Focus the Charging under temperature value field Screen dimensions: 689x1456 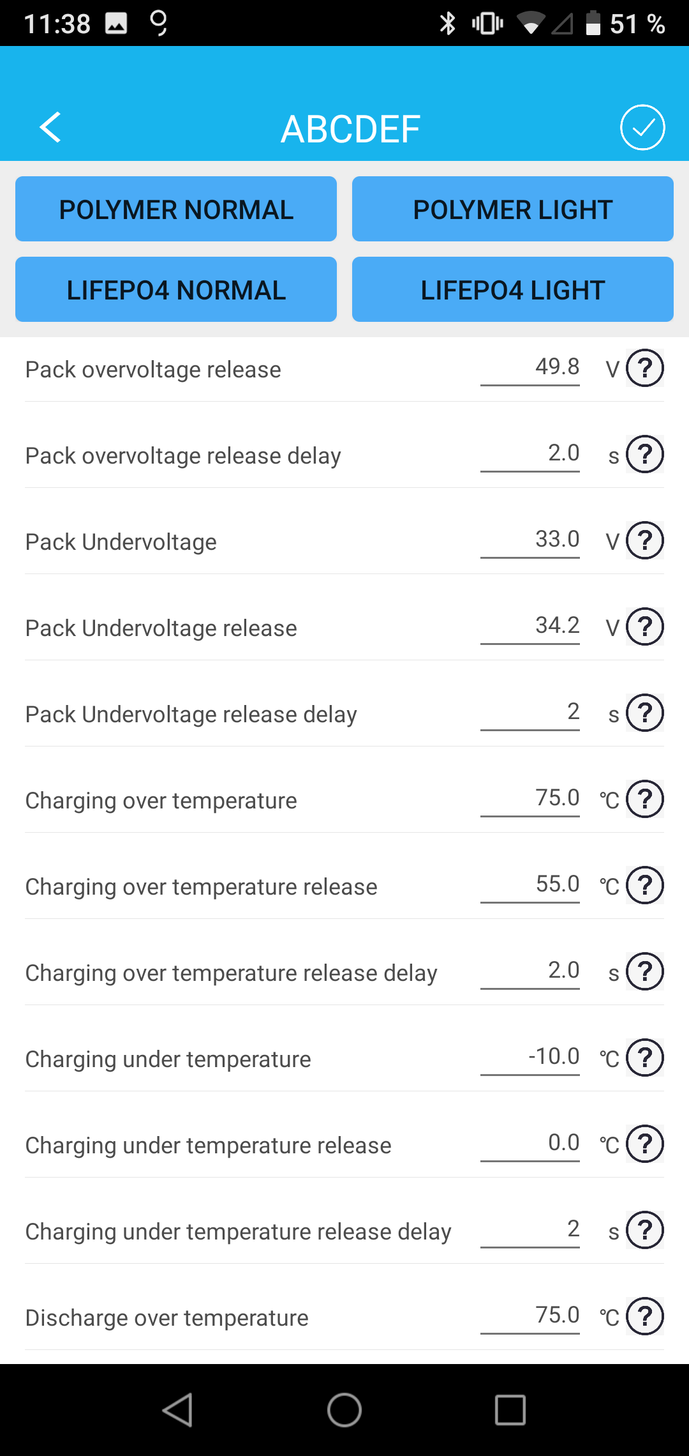[x=530, y=1058]
